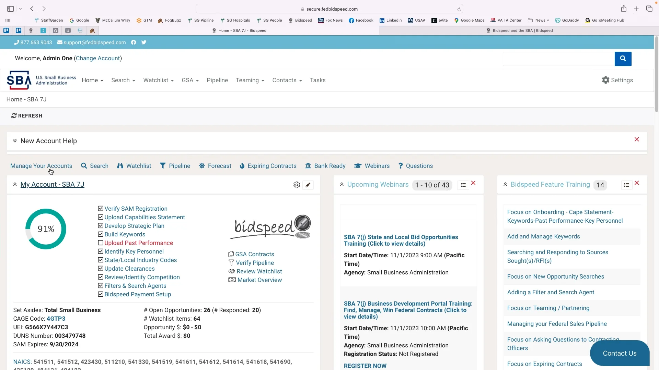Open the Watchlist dropdown menu
This screenshot has height=370, width=659.
click(158, 80)
